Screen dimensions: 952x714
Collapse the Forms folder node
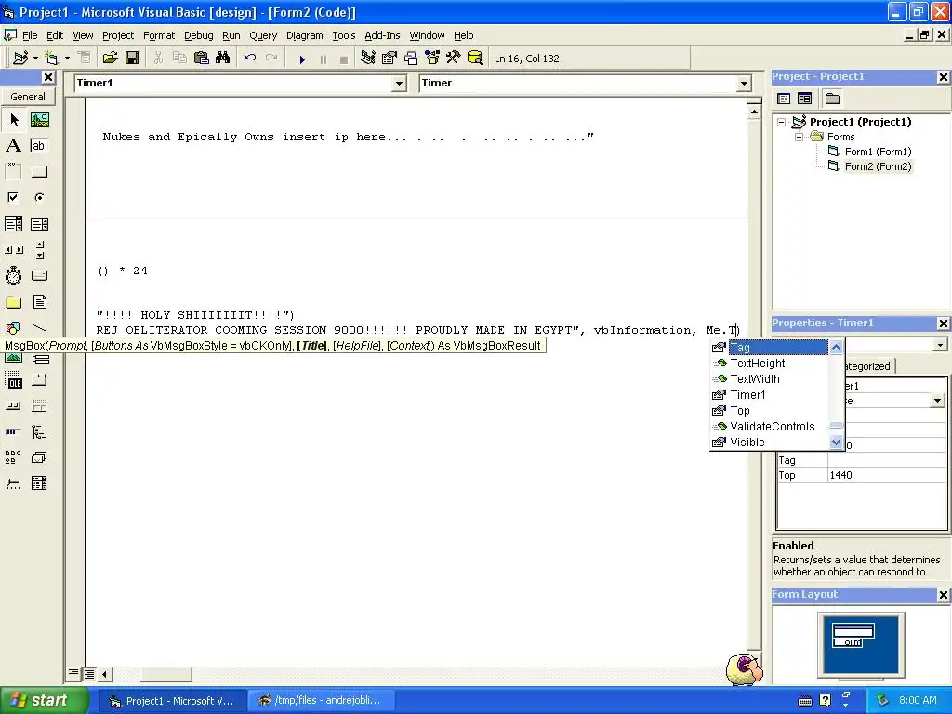tap(799, 138)
